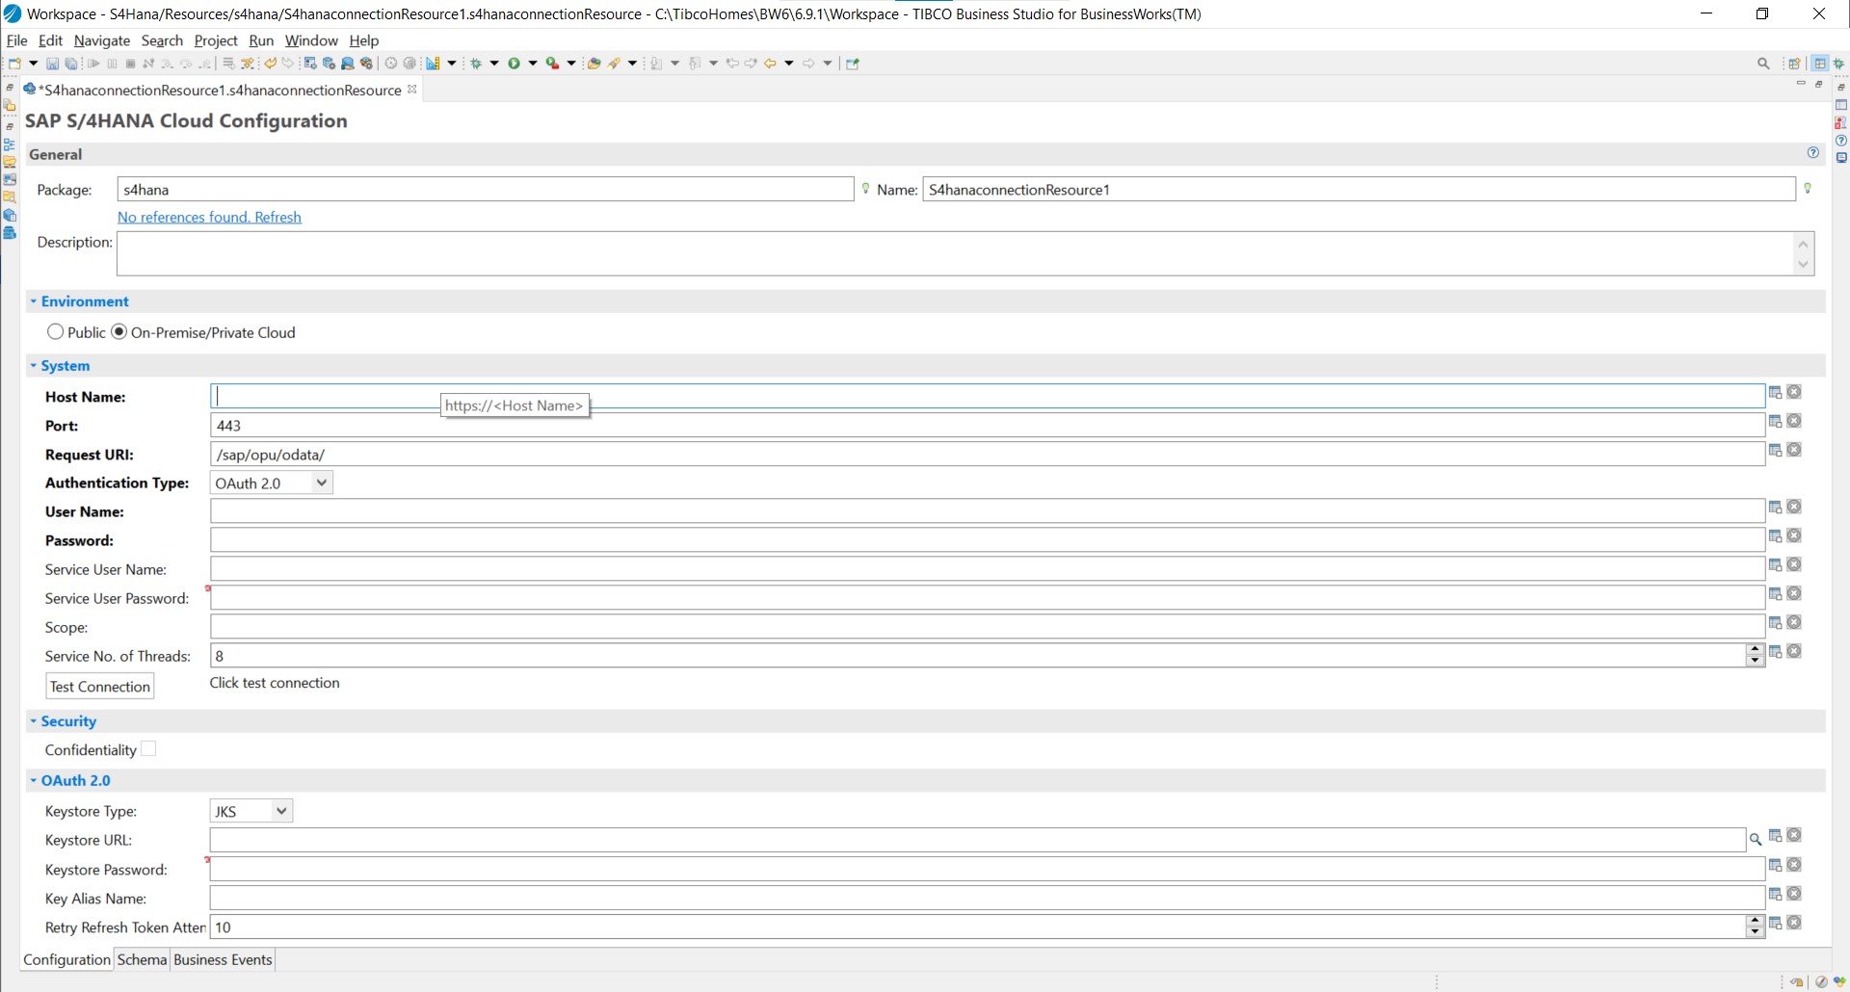The image size is (1850, 992).
Task: Select the Public environment radio button
Action: coord(55,331)
